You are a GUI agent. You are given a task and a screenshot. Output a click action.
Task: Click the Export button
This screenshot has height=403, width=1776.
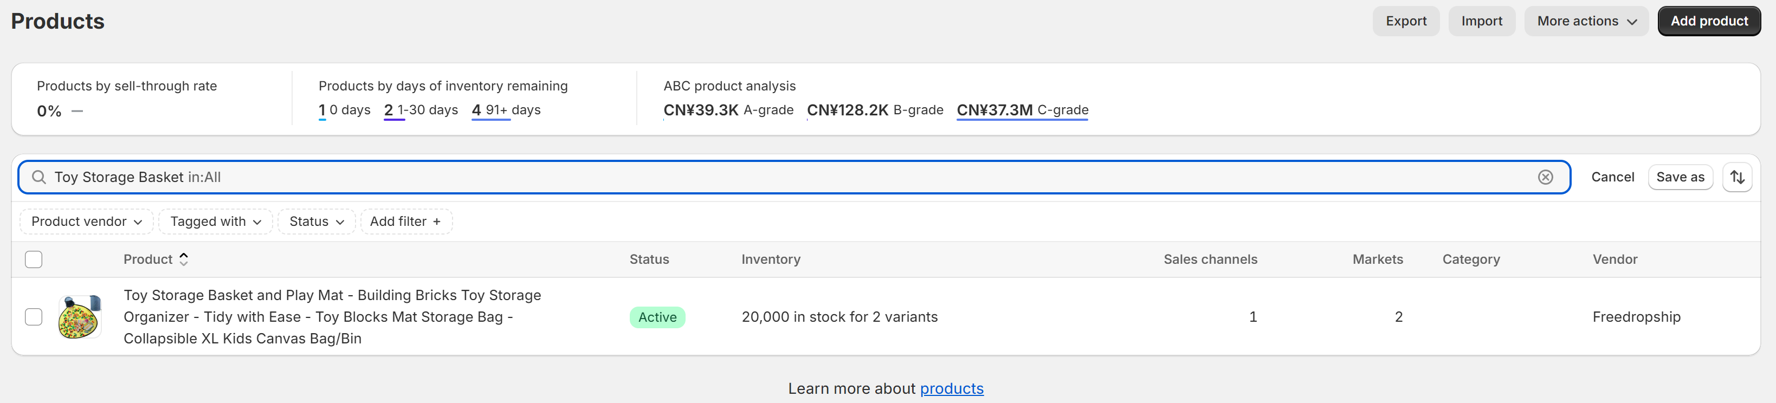point(1406,21)
